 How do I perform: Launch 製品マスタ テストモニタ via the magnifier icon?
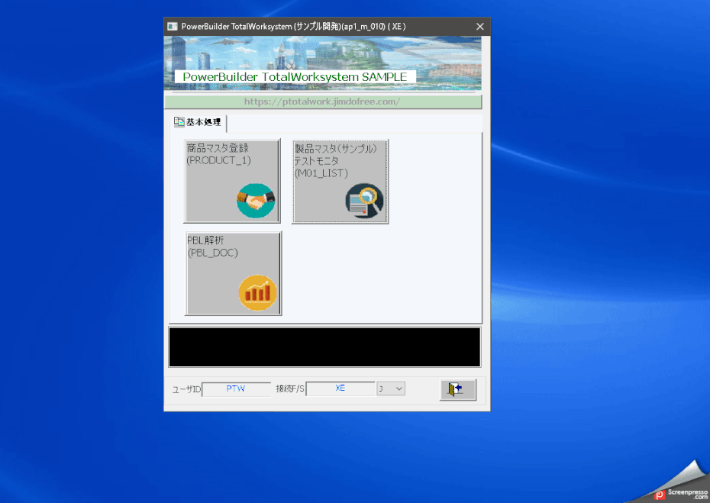364,201
